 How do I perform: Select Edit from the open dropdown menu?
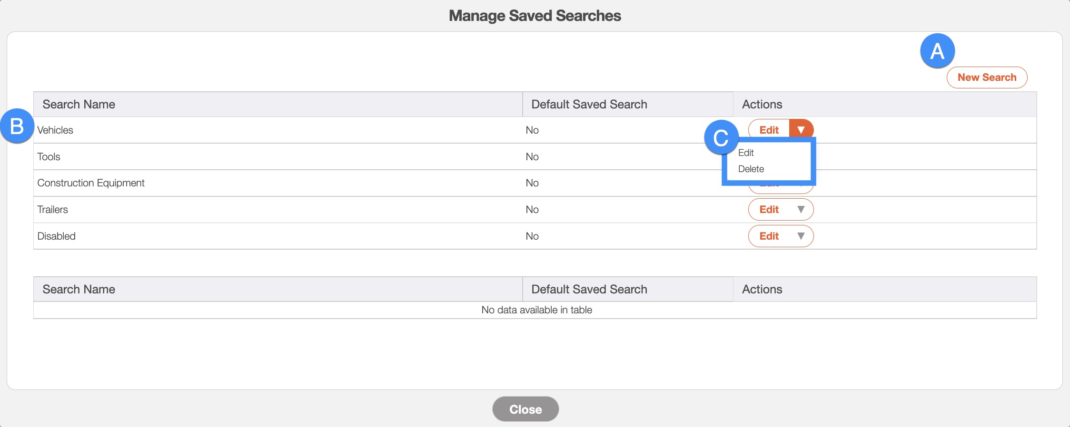point(746,153)
